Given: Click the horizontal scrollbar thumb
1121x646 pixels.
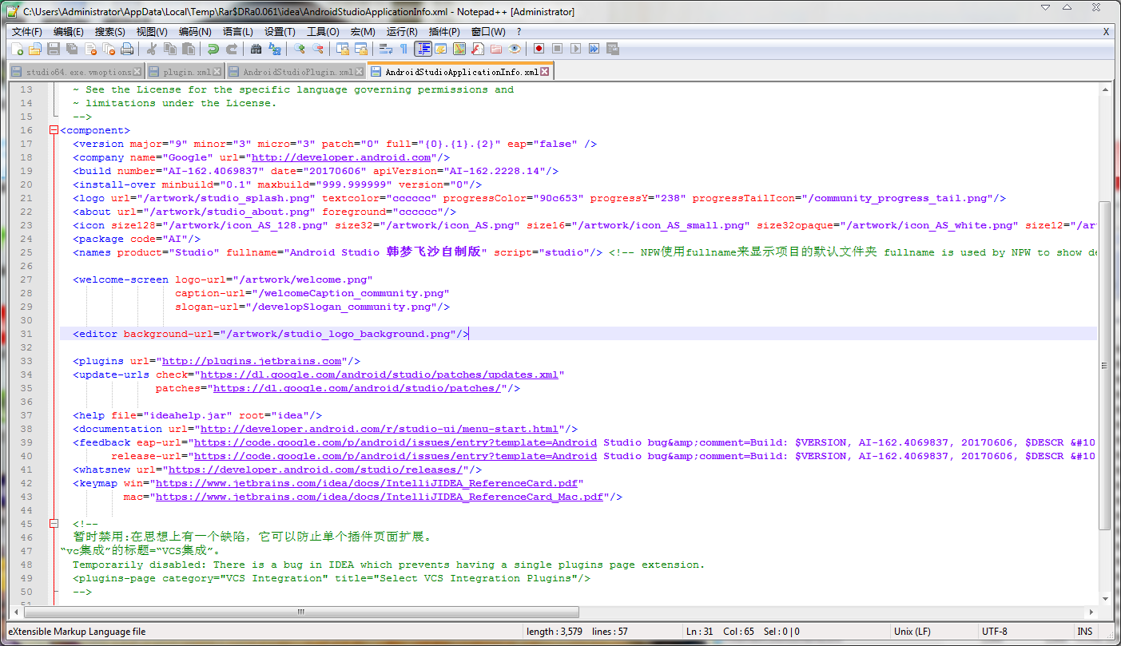Looking at the screenshot, I should (301, 612).
